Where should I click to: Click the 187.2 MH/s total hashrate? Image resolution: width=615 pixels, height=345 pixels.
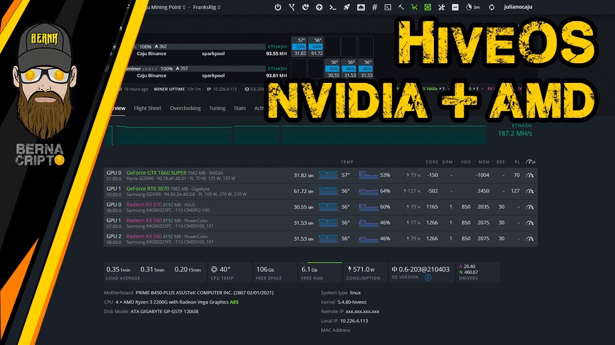515,133
